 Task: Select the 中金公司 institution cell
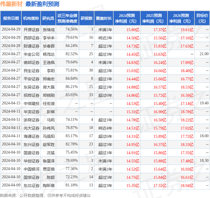pos(32,54)
